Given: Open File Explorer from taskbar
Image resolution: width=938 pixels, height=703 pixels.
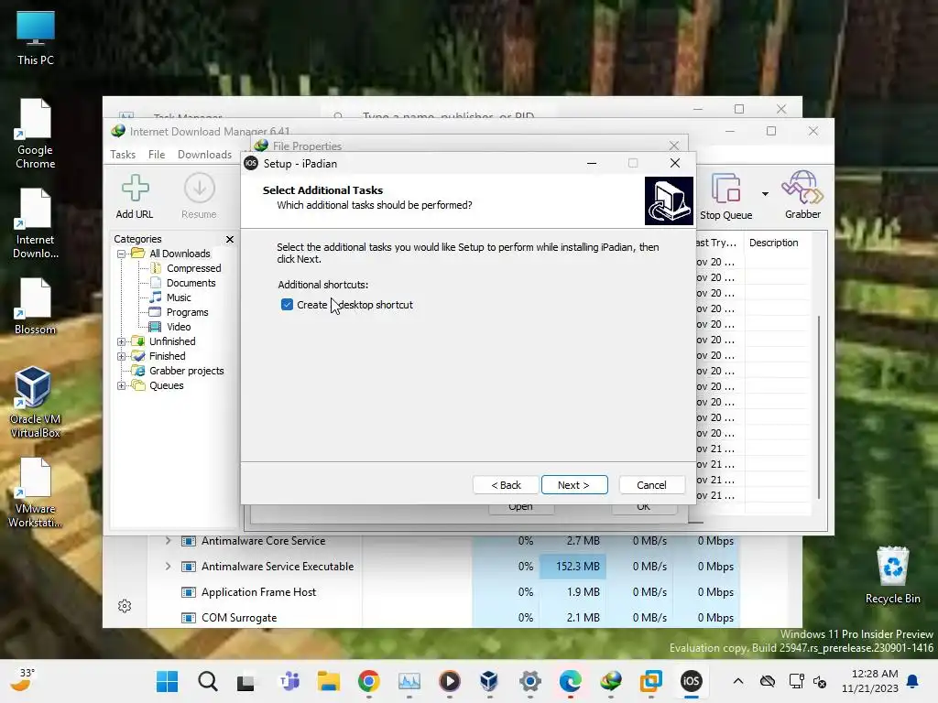Looking at the screenshot, I should tap(329, 681).
